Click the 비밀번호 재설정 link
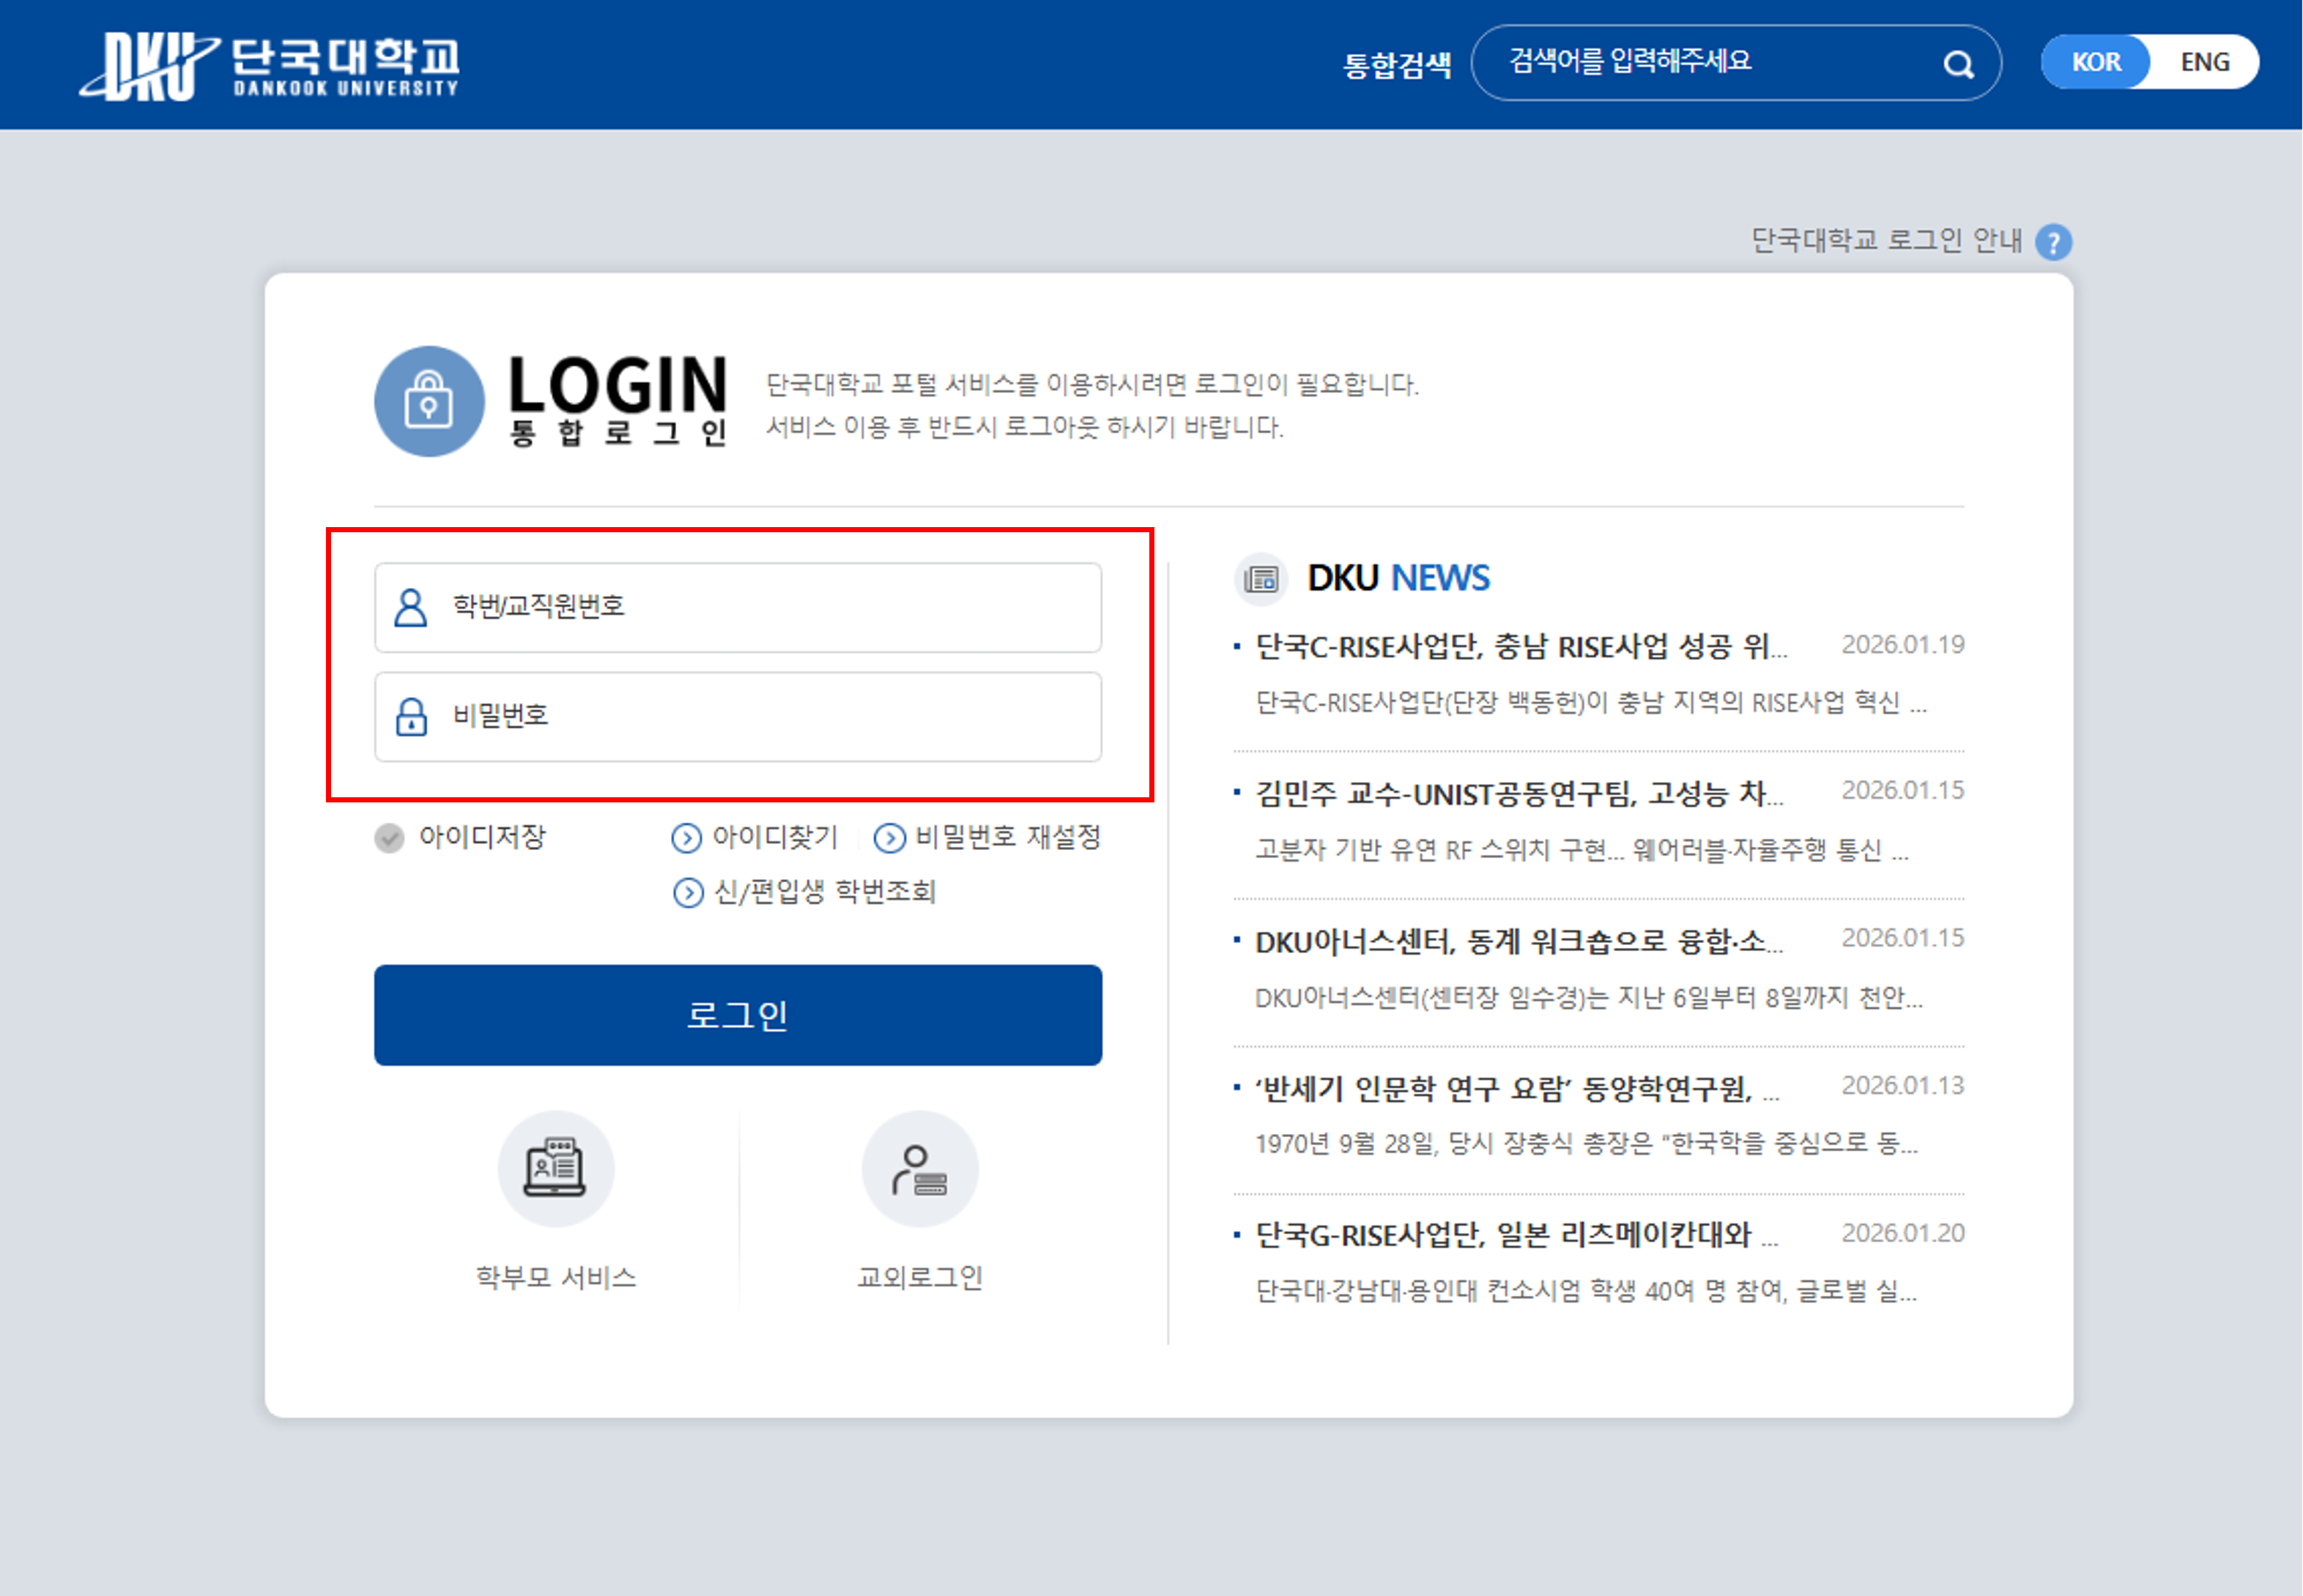2303x1596 pixels. (x=1006, y=837)
